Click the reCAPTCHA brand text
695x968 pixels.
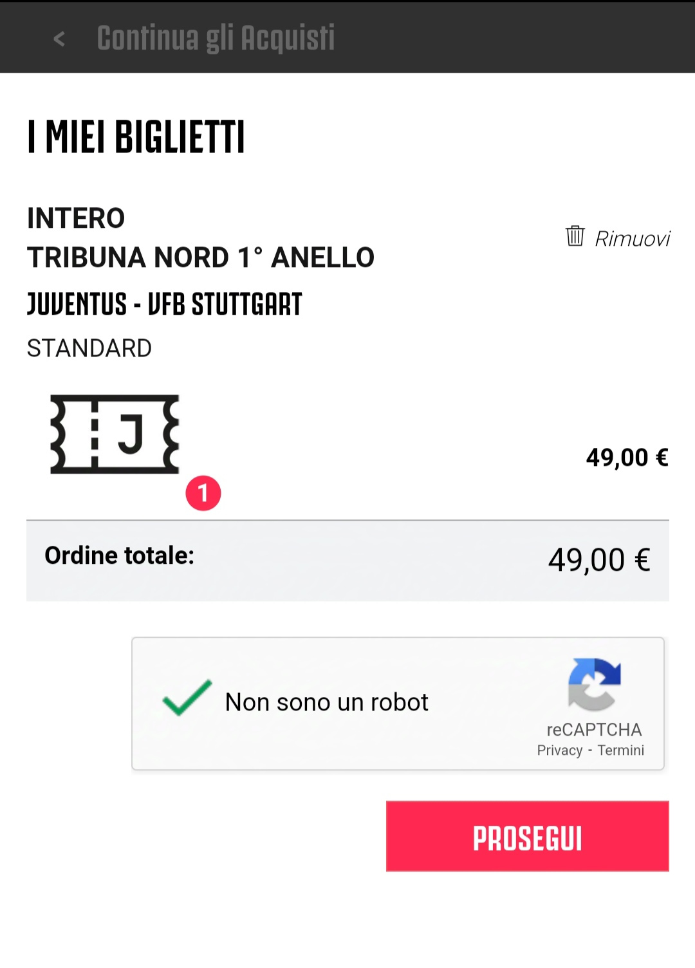(x=594, y=730)
